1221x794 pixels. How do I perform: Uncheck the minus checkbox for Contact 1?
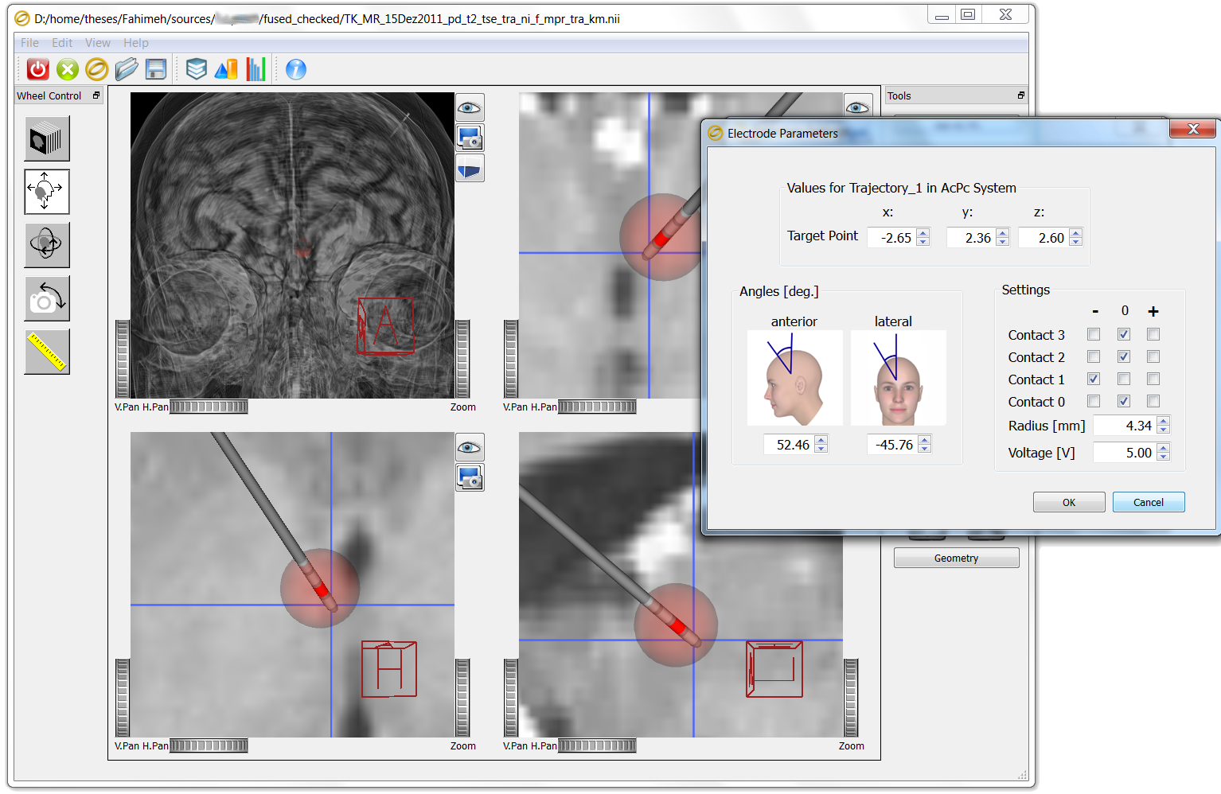coord(1094,379)
